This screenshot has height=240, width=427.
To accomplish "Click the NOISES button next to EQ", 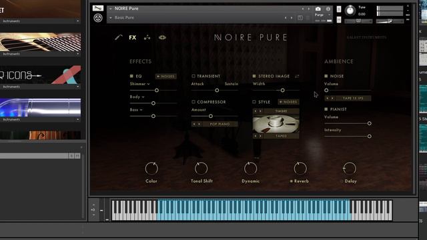I will 166,77.
